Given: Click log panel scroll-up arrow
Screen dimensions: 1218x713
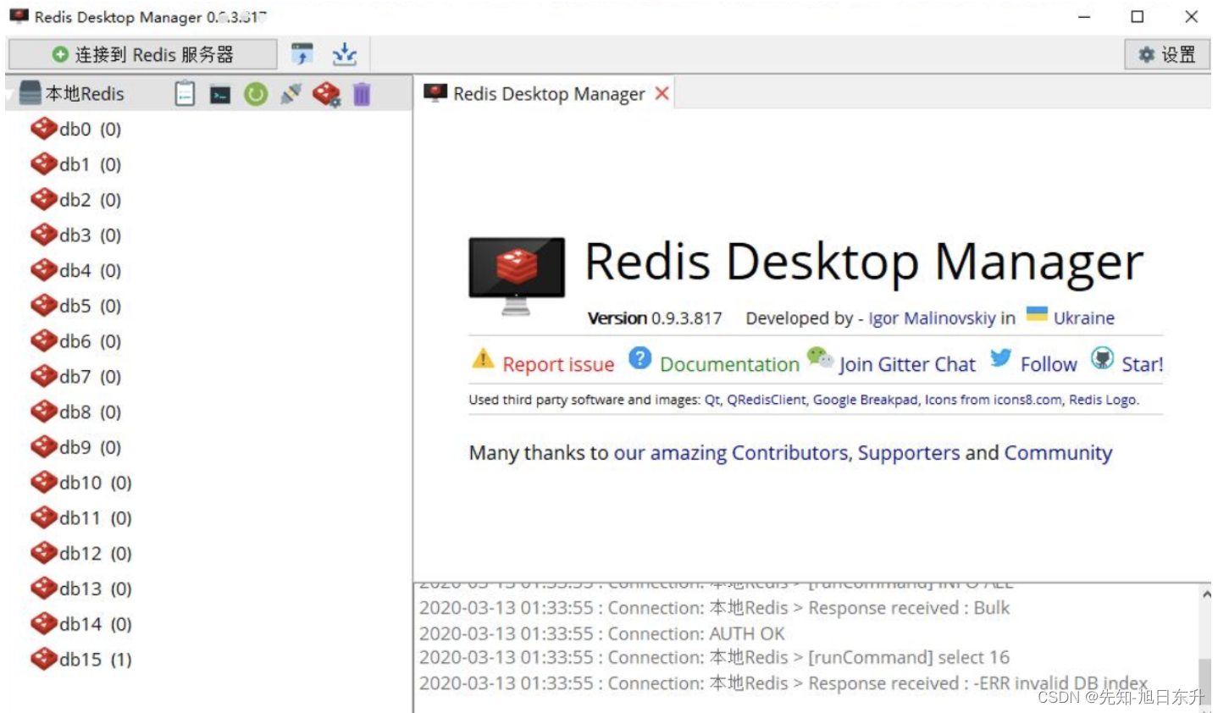Looking at the screenshot, I should [x=1204, y=594].
